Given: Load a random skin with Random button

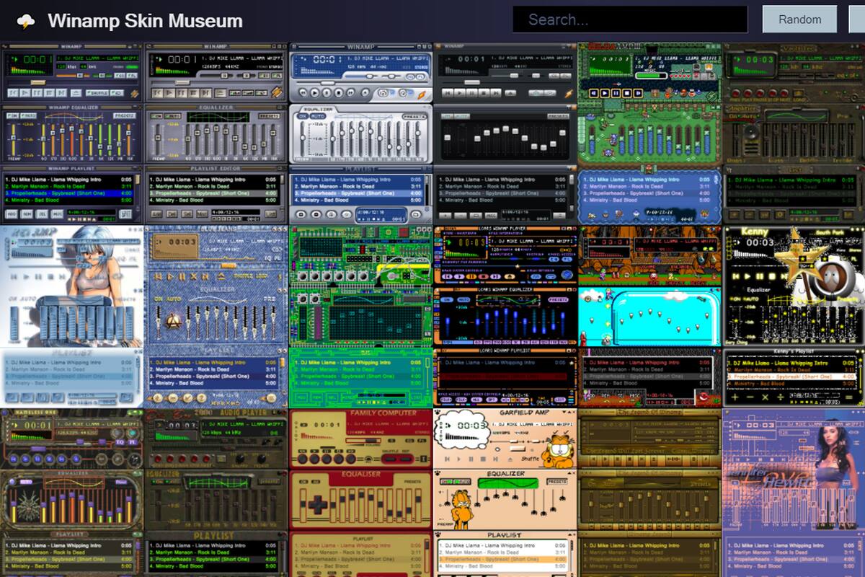Looking at the screenshot, I should [799, 19].
